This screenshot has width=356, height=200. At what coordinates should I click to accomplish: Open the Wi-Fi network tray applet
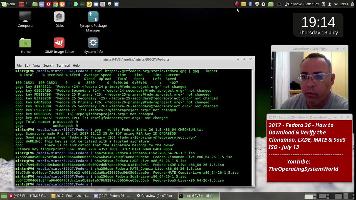point(336,4)
